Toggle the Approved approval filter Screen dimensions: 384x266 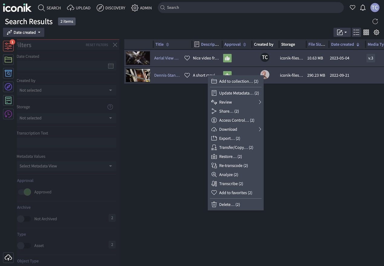(x=24, y=192)
